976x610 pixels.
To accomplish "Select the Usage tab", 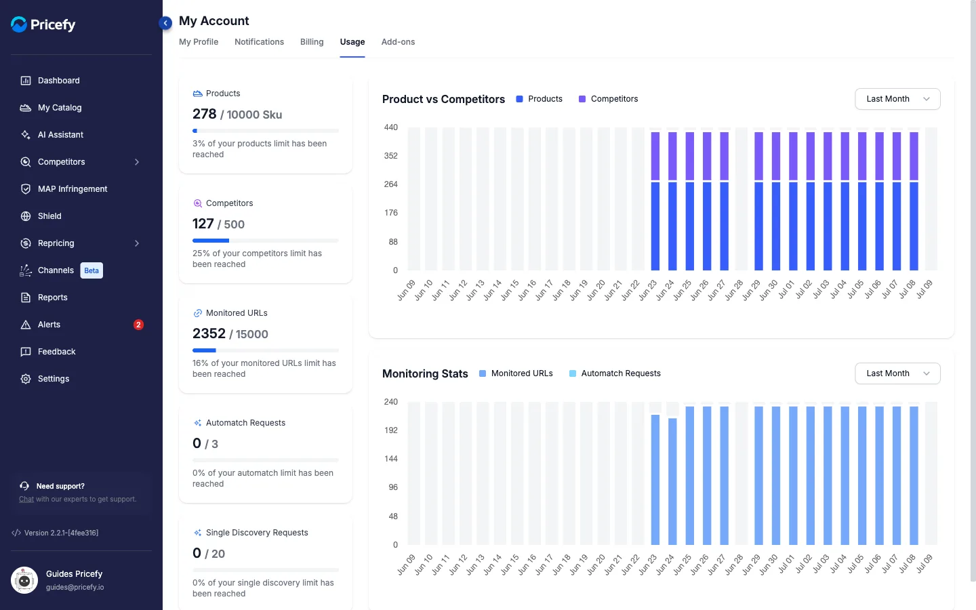I will click(x=352, y=42).
